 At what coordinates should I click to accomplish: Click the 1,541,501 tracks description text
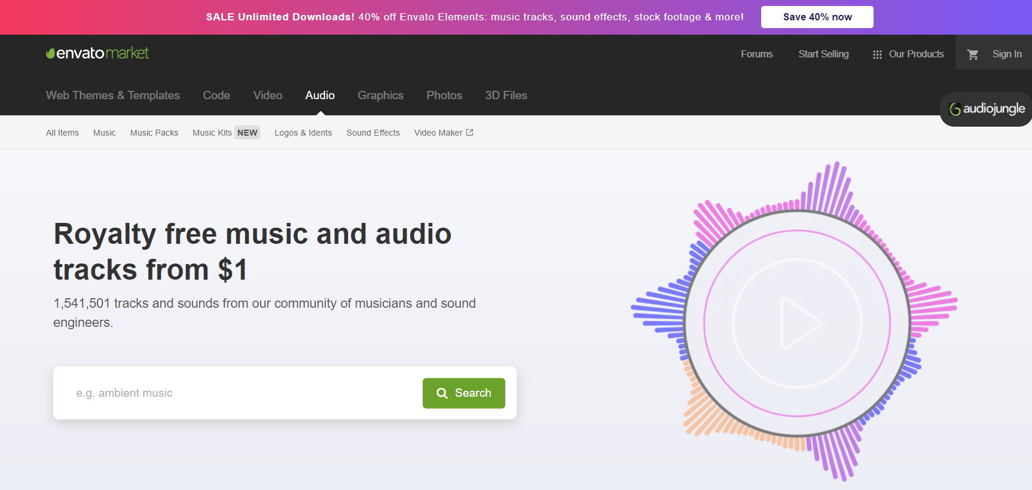[x=264, y=313]
